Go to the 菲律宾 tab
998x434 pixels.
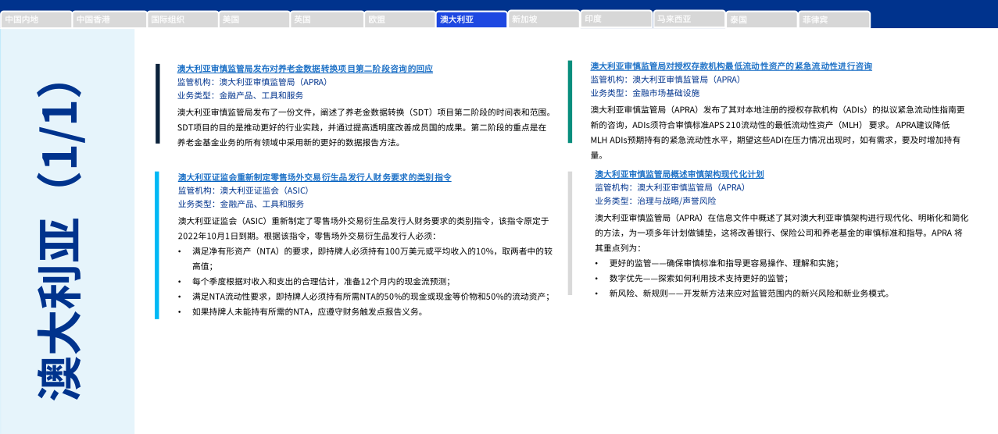tap(834, 20)
